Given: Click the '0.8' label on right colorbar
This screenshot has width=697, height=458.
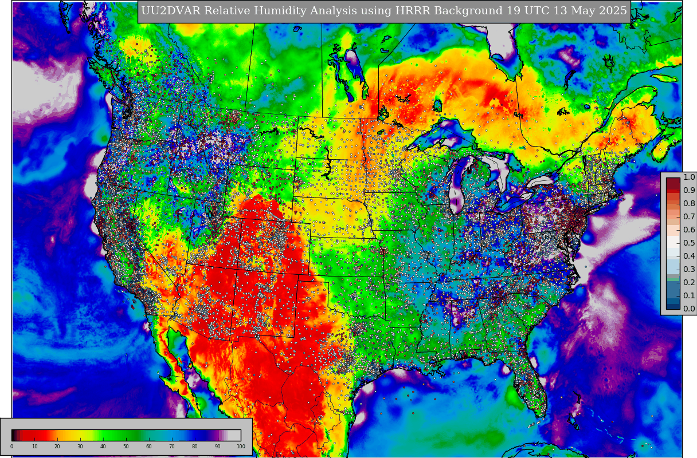Looking at the screenshot, I should (x=689, y=204).
